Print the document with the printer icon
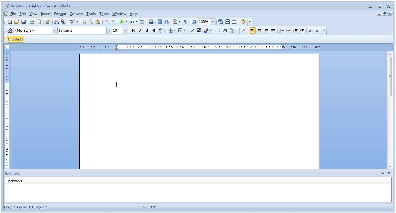 coord(32,22)
